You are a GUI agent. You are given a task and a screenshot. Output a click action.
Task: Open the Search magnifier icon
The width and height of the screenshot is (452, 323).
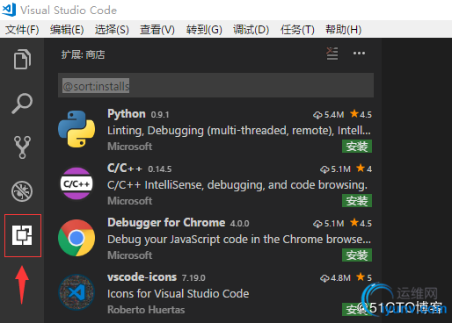click(x=22, y=104)
